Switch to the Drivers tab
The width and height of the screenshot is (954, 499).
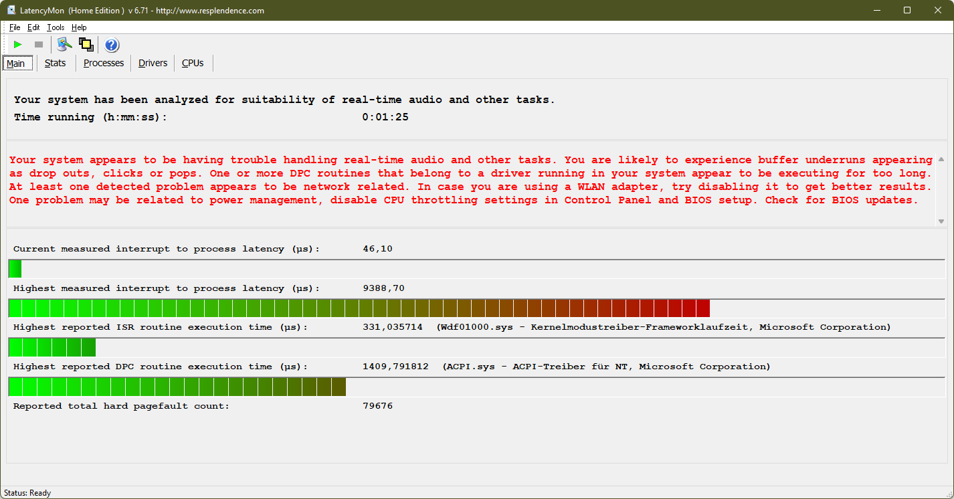click(153, 63)
